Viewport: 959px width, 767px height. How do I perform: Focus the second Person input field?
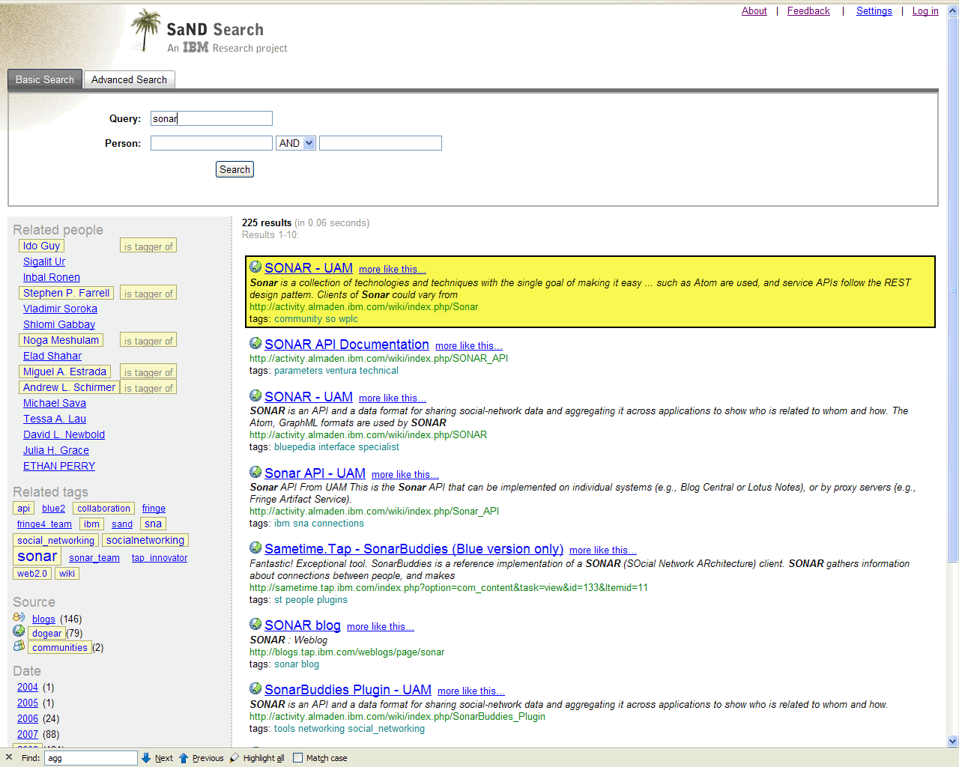381,143
